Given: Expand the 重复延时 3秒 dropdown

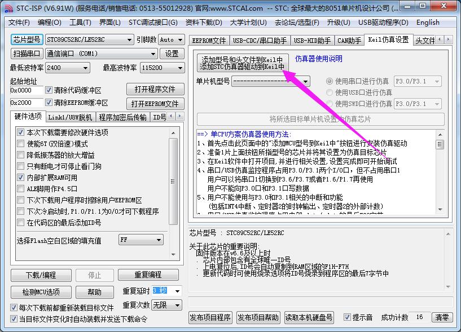Looking at the screenshot, I should [177, 291].
